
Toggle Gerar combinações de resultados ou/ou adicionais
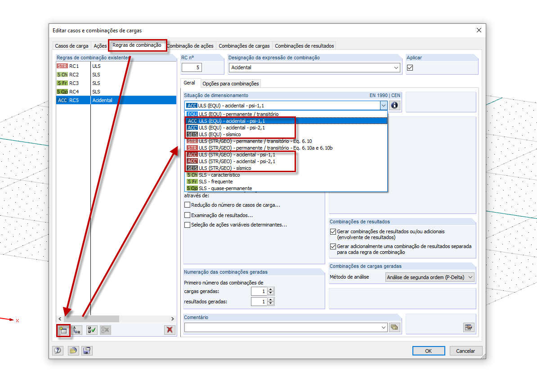(x=333, y=232)
